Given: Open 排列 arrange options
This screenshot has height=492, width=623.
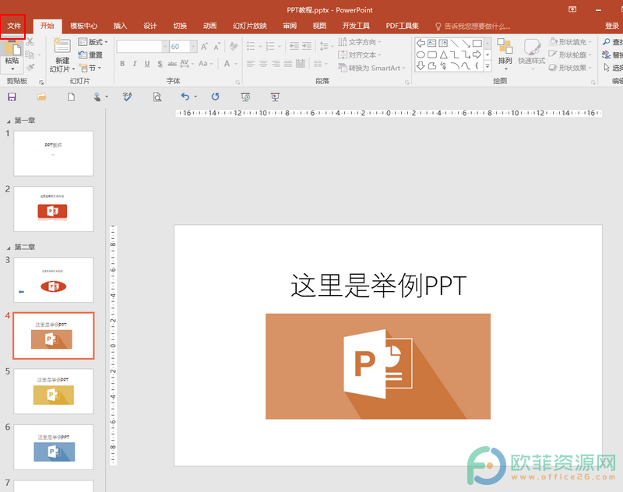Looking at the screenshot, I should pos(505,54).
